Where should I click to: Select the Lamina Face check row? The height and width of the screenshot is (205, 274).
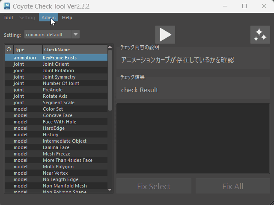tap(56, 147)
